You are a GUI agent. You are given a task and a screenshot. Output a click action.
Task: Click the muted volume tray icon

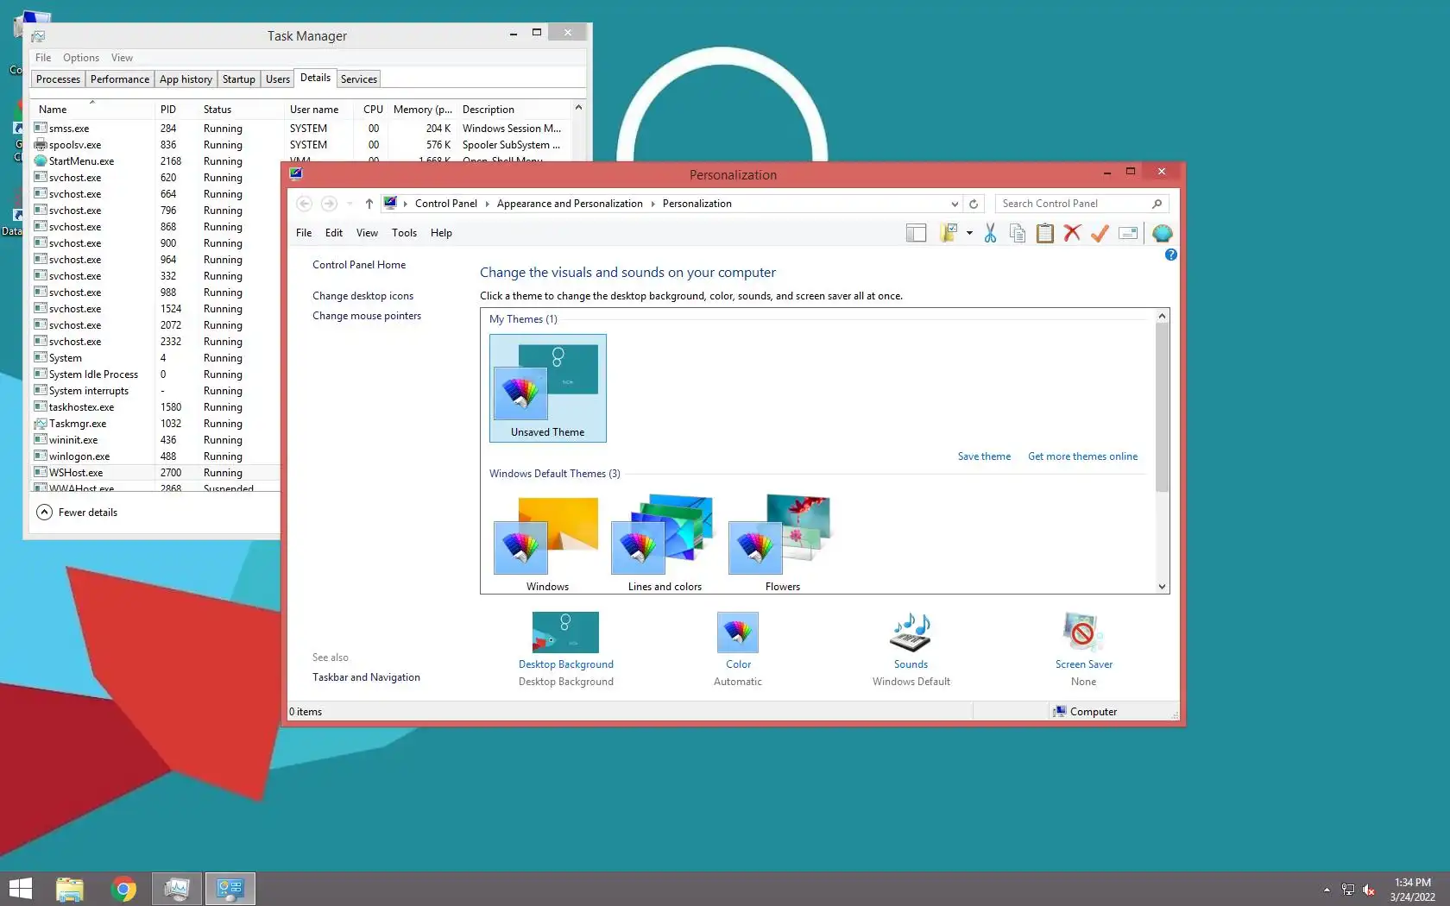[1369, 890]
